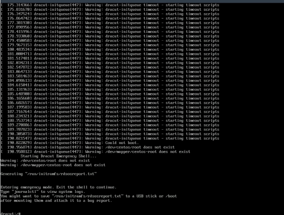Viewport: 284px width, 215px height.
Task: Select log line with timestamp 182.547872
Action: (110, 67)
